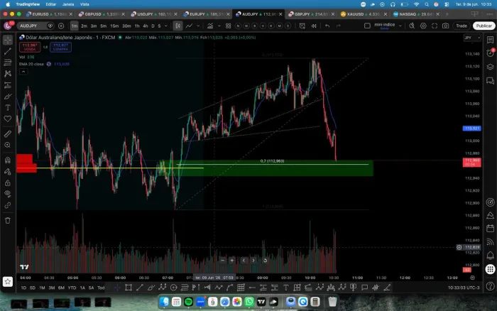Open the layout grid templates

228,26
